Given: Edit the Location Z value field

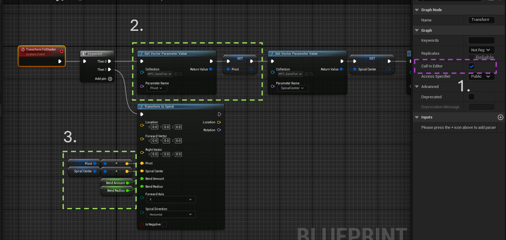Looking at the screenshot, I should (178, 127).
